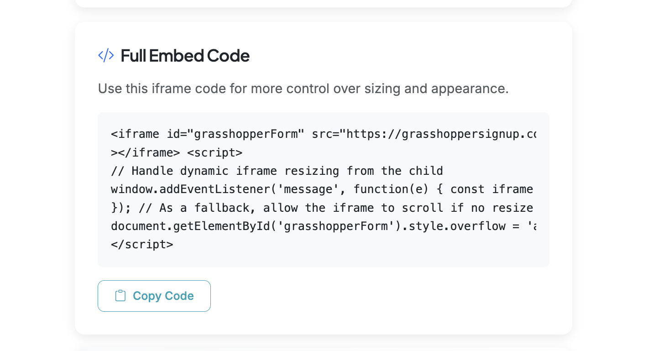Select the Full Embed Code heading
The image size is (648, 351).
point(185,56)
